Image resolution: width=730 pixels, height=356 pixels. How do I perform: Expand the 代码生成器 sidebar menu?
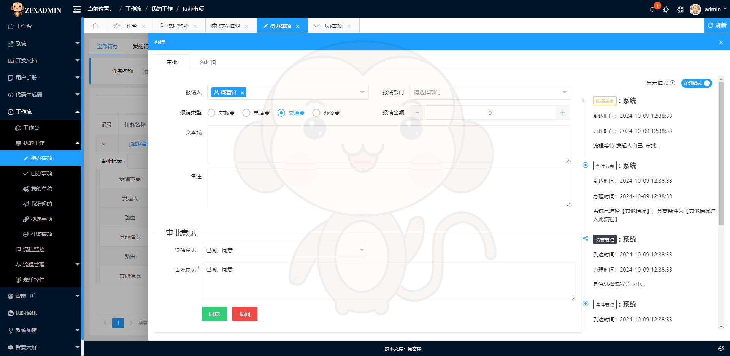pyautogui.click(x=41, y=95)
